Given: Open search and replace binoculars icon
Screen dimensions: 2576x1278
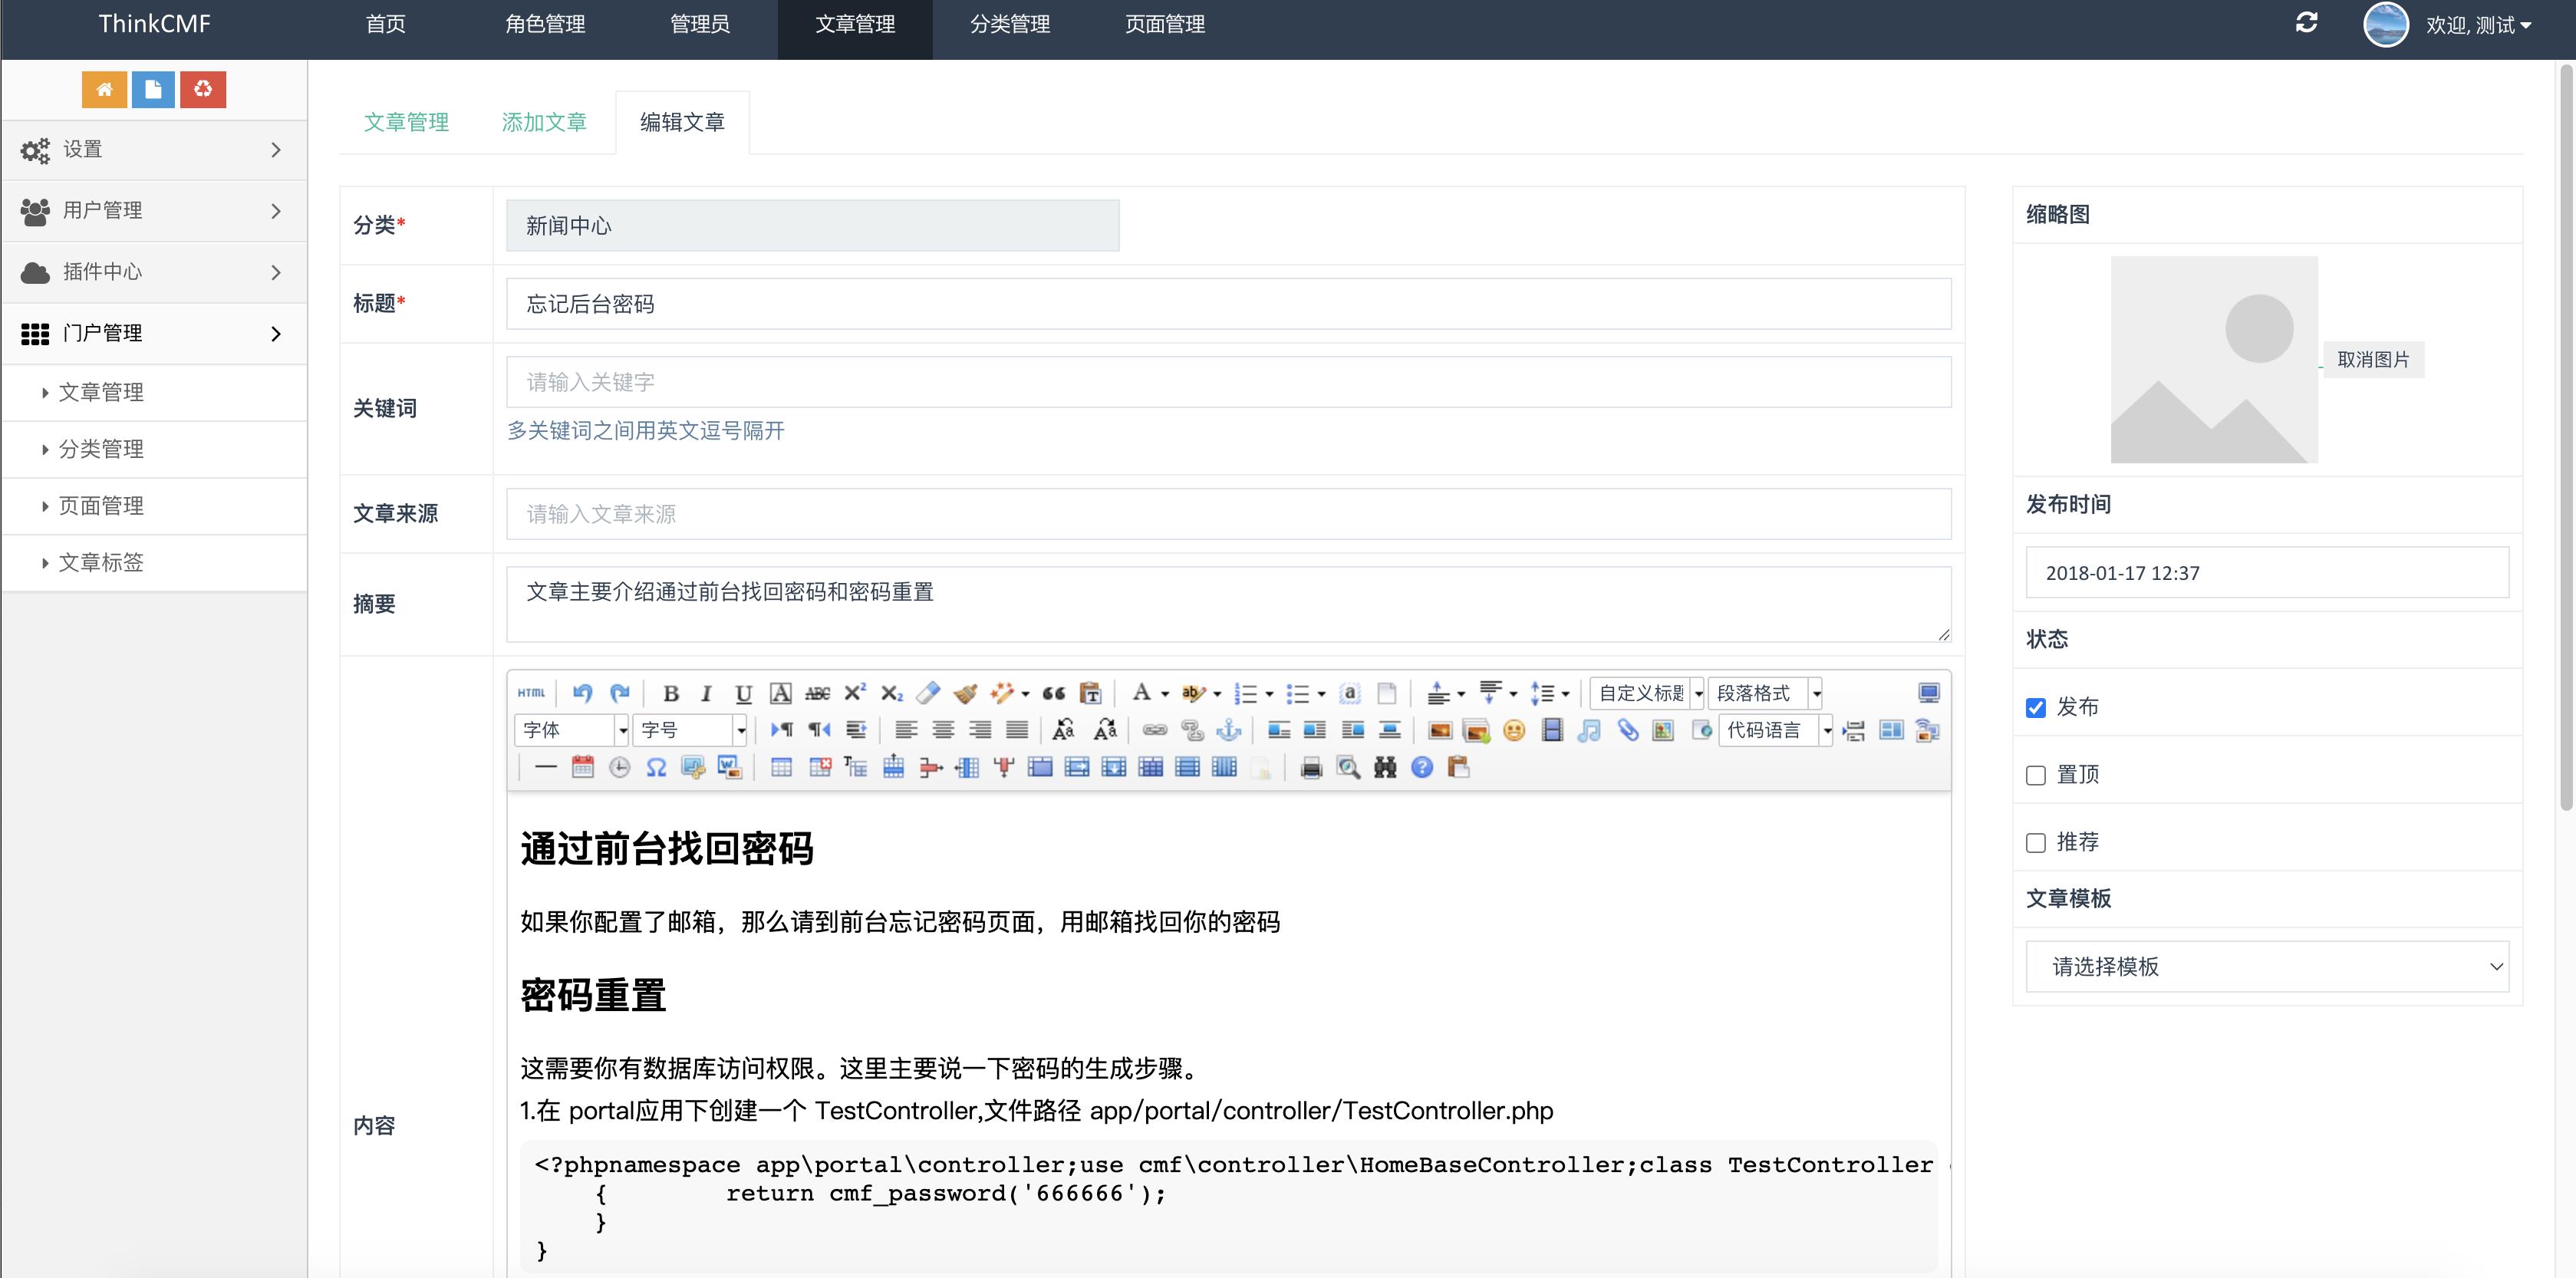Looking at the screenshot, I should (x=1385, y=767).
